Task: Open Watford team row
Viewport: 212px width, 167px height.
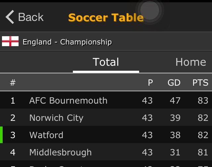Action: (46, 135)
